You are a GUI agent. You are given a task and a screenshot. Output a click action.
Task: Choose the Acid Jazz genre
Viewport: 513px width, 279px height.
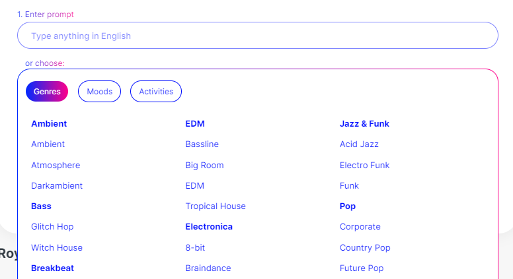pyautogui.click(x=359, y=144)
